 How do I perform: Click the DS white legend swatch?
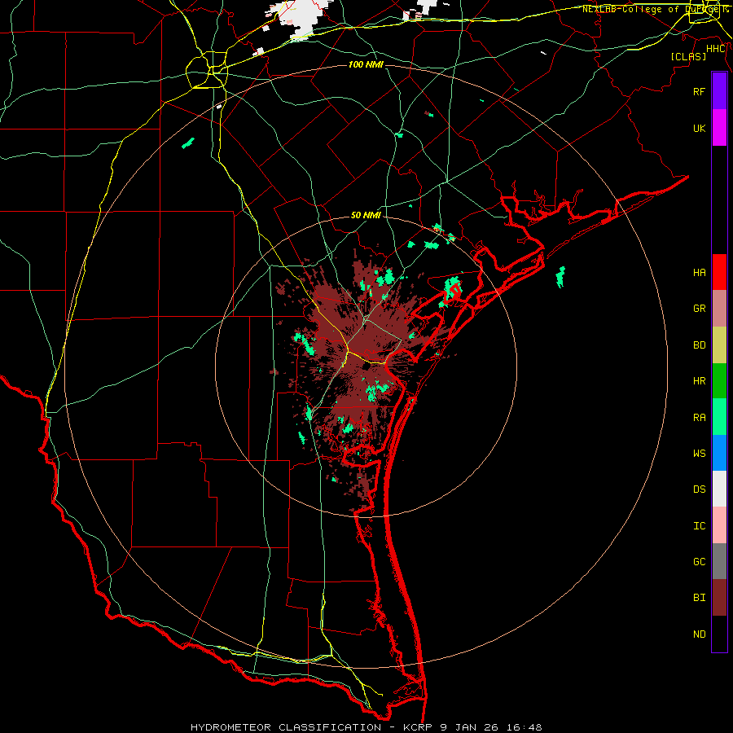pyautogui.click(x=719, y=489)
